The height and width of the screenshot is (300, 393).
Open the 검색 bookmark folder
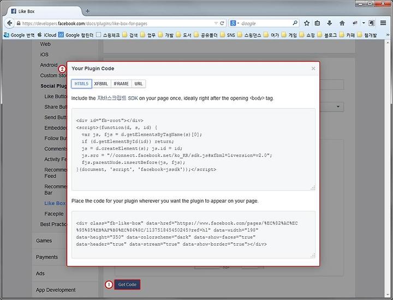(x=130, y=35)
